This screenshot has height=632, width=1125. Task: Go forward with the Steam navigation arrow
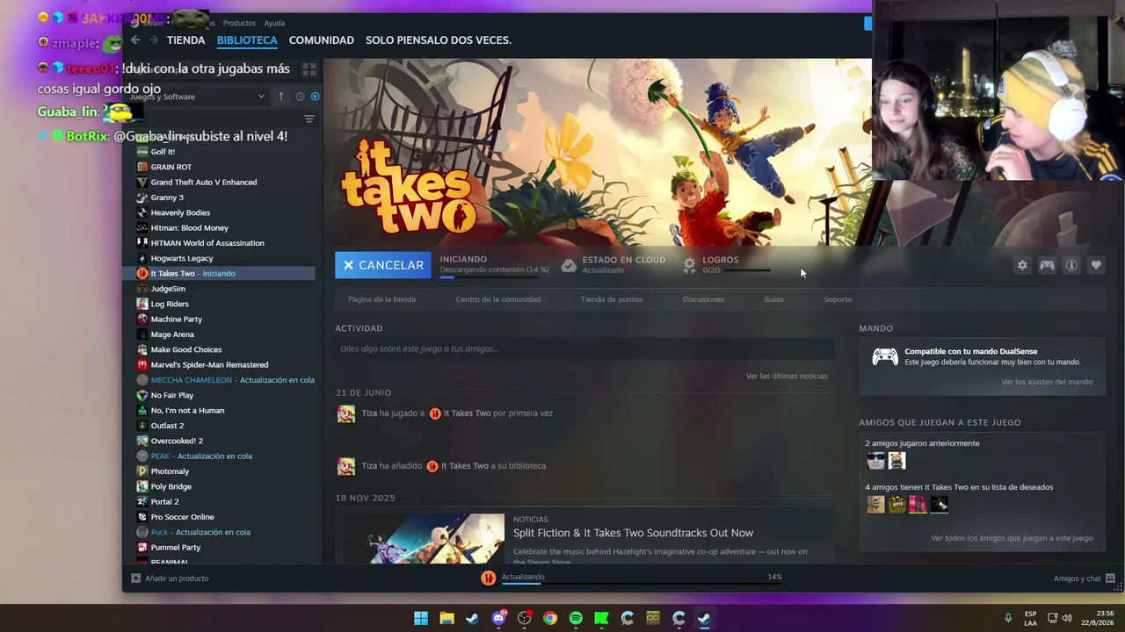point(153,40)
